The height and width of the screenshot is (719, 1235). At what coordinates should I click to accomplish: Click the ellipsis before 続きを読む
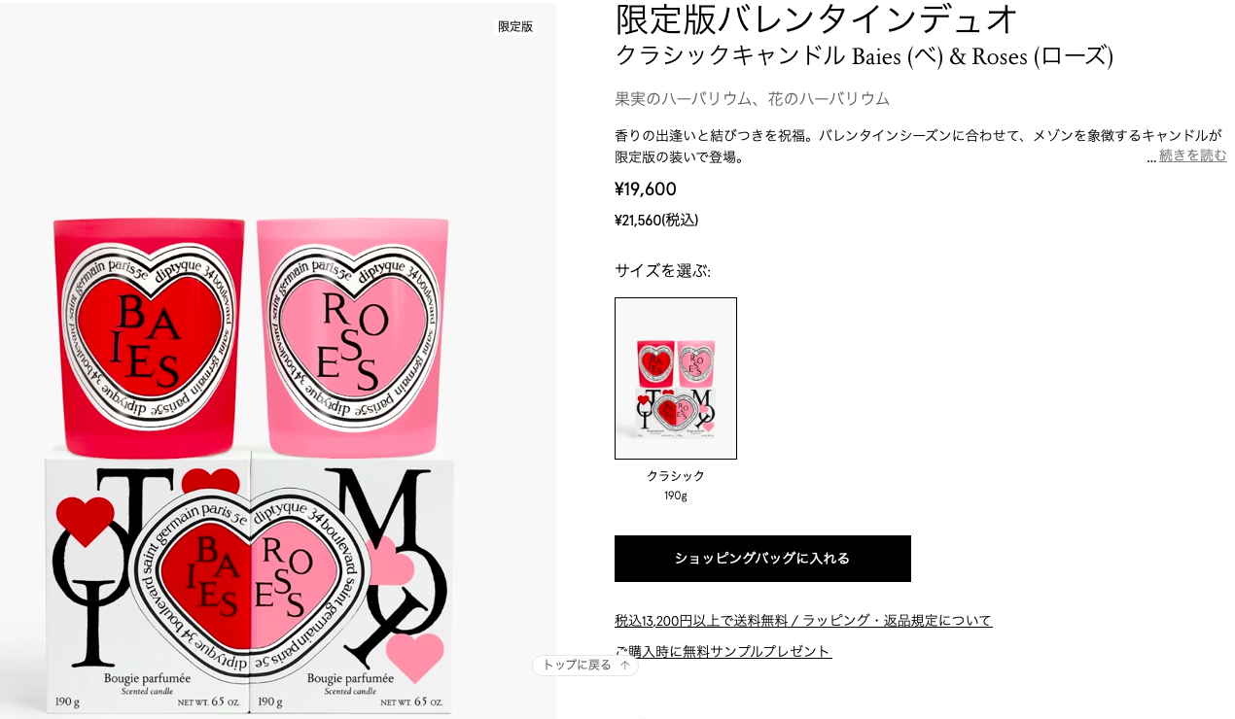pos(1151,158)
